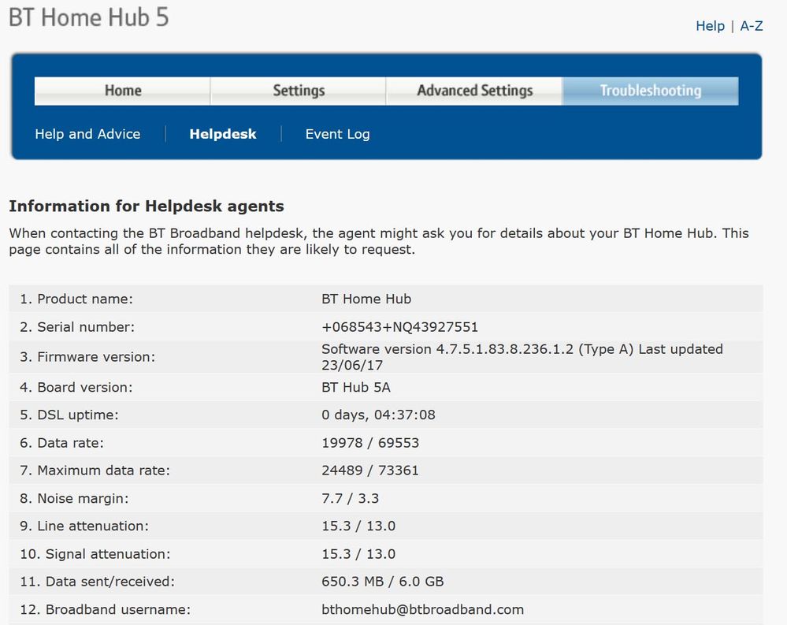Select board version value 'BT Hub 5A'
787x625 pixels.
pyautogui.click(x=356, y=388)
